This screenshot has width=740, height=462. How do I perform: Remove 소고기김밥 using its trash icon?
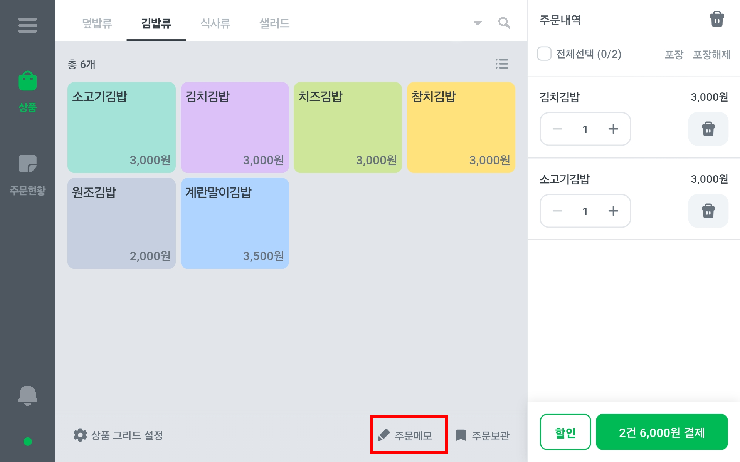(x=708, y=211)
